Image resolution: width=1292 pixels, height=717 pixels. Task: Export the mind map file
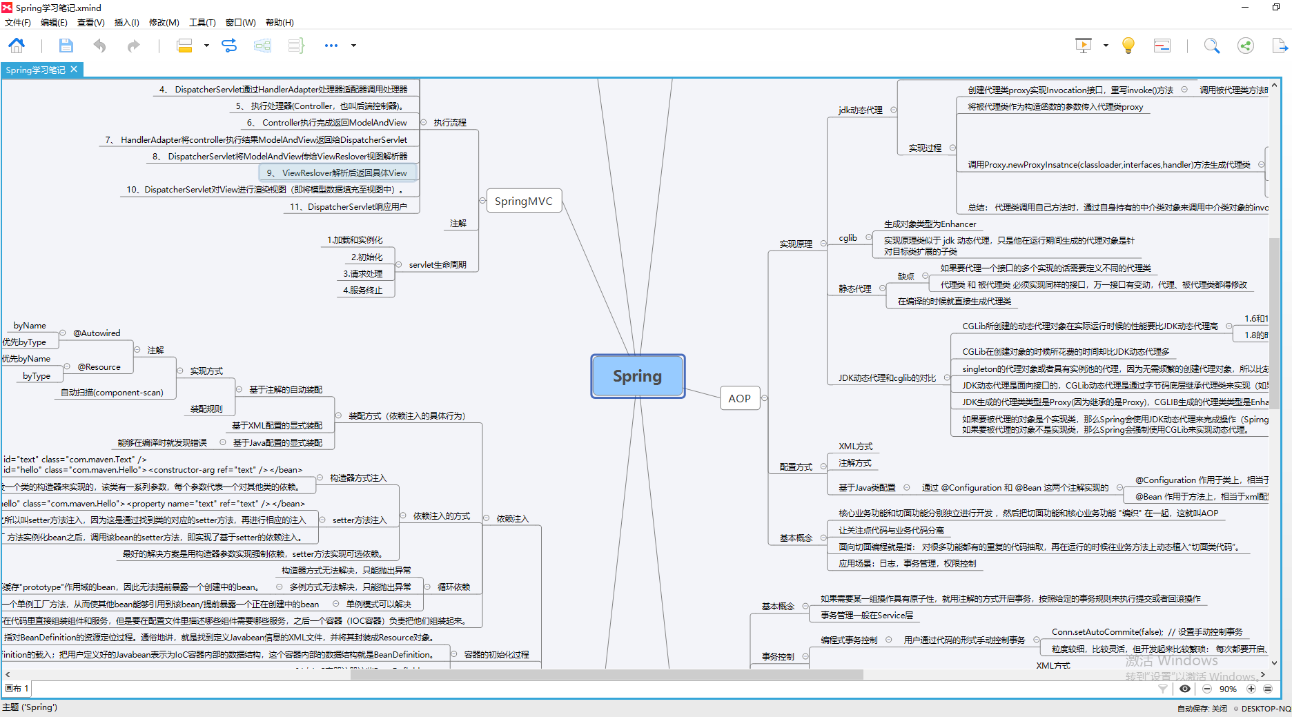coord(1279,46)
